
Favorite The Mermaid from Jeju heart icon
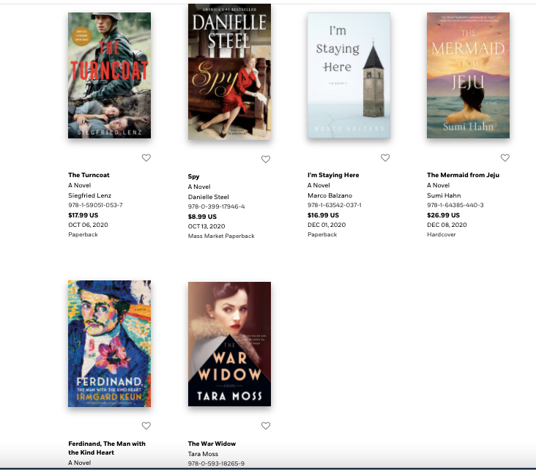pos(505,158)
